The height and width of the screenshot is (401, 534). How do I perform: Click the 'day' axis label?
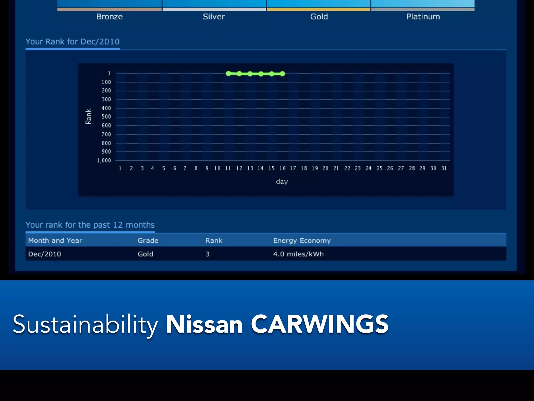(x=282, y=181)
